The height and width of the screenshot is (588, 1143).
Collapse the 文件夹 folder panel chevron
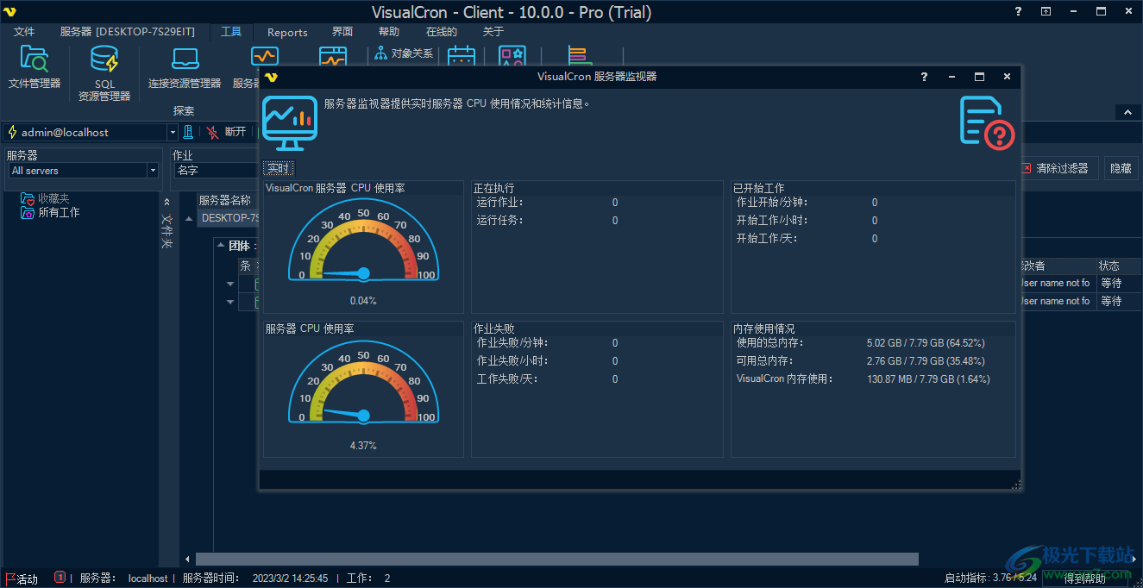point(167,202)
